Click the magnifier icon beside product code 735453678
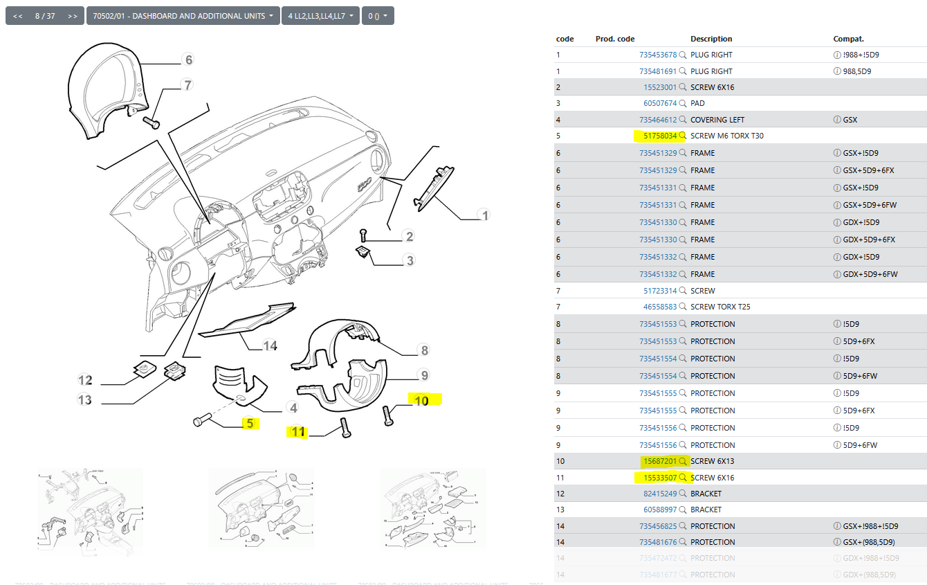 point(682,55)
